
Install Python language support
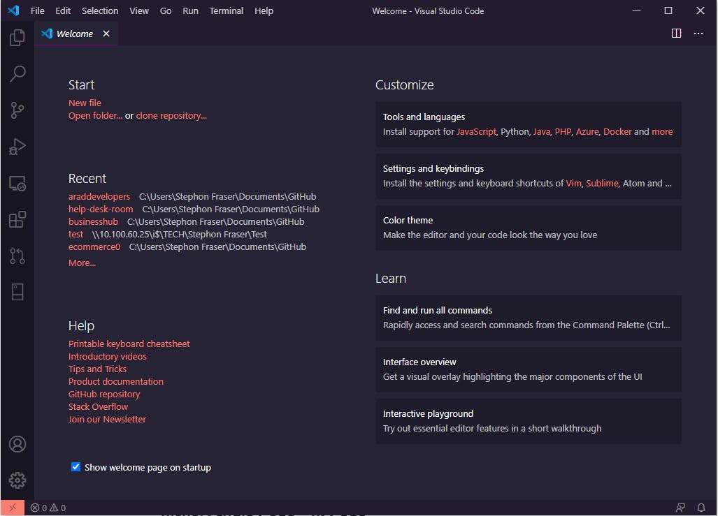tap(515, 132)
